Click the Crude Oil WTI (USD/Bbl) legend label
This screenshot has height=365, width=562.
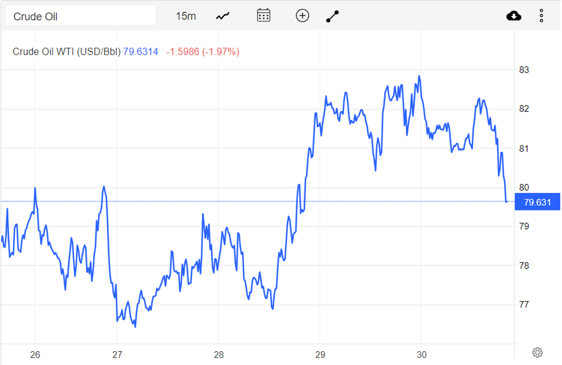[67, 52]
